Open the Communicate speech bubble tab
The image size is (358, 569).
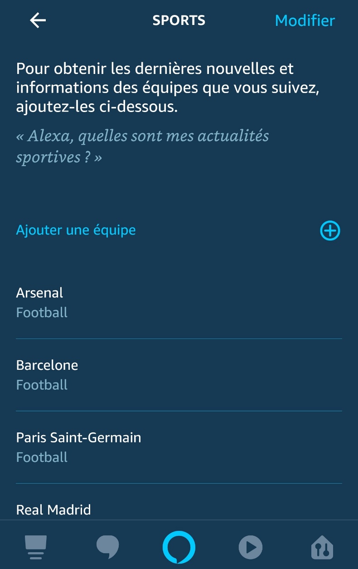pos(107,546)
